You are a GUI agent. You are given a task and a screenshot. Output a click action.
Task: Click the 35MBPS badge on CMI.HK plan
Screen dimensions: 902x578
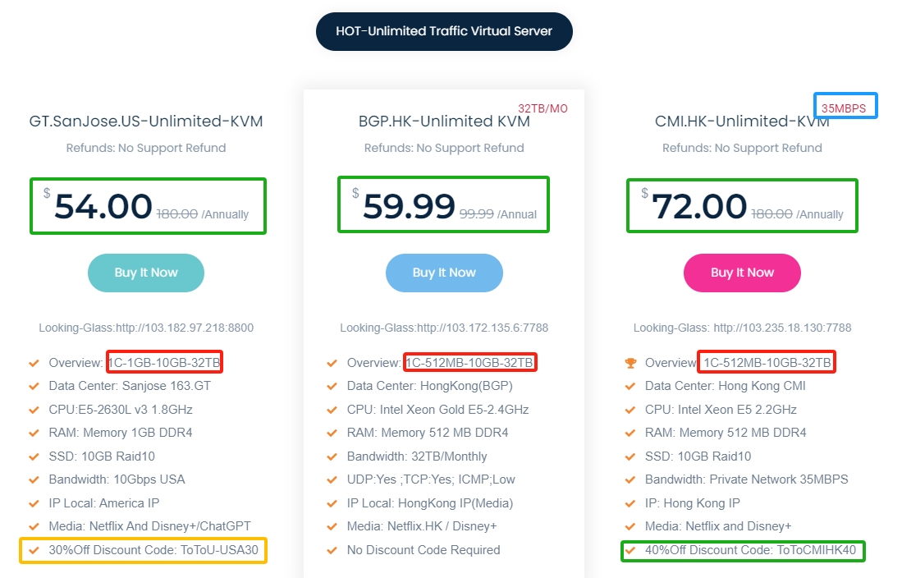pos(845,108)
